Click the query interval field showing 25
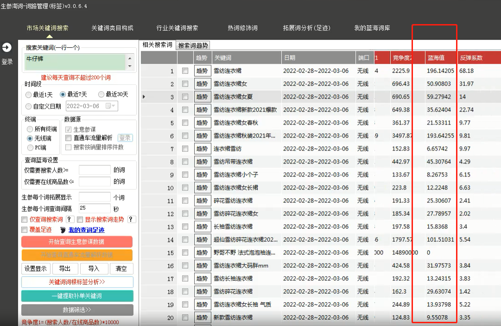This screenshot has width=501, height=326. coord(95,208)
